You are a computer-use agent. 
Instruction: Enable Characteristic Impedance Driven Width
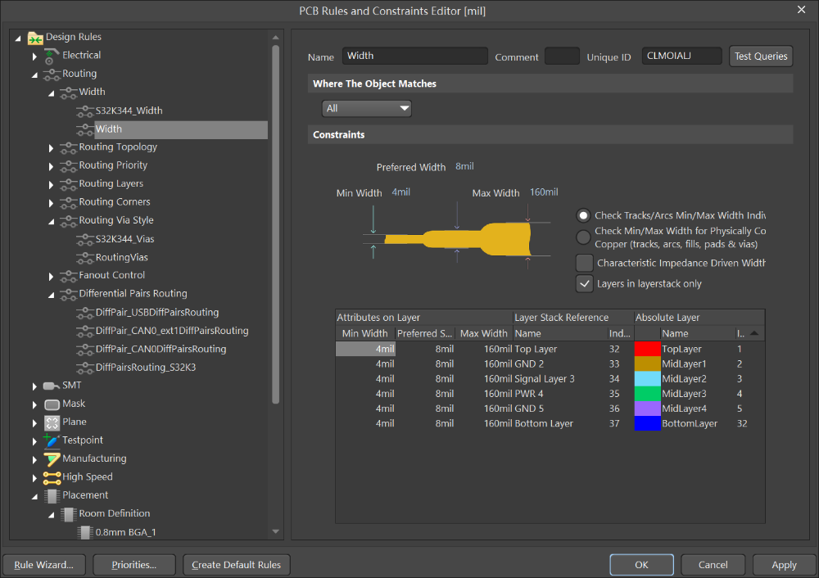coord(585,264)
